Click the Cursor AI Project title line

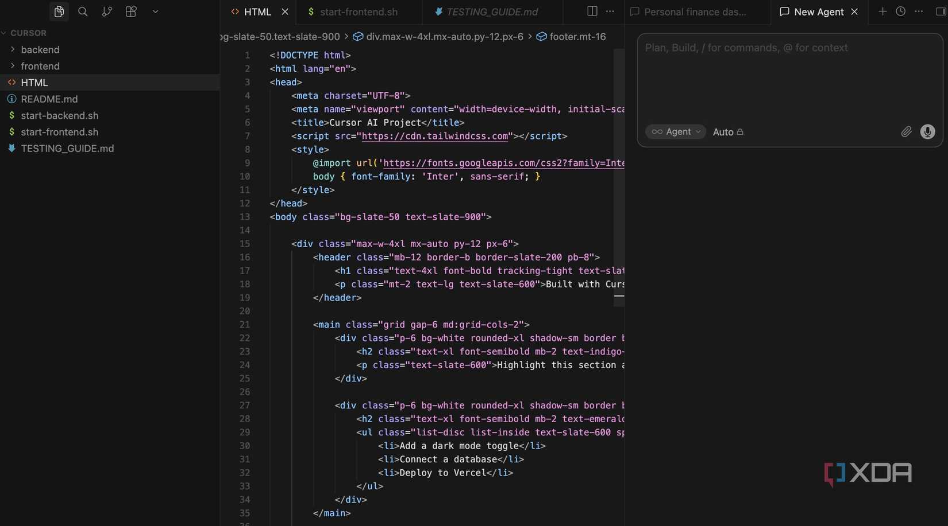[x=377, y=123]
